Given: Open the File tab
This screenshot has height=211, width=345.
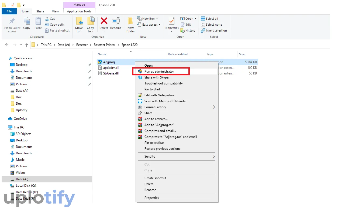Looking at the screenshot, I should [9, 11].
